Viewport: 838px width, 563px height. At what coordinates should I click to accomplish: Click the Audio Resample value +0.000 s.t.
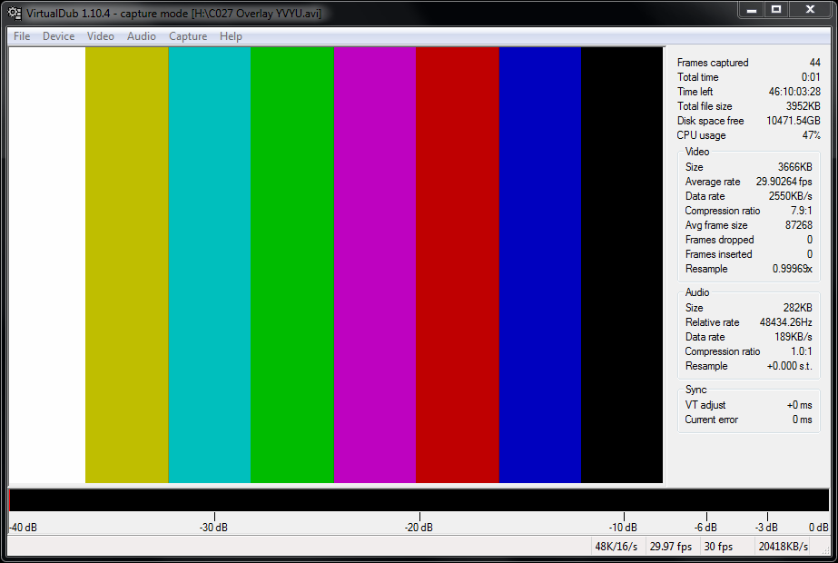click(789, 366)
